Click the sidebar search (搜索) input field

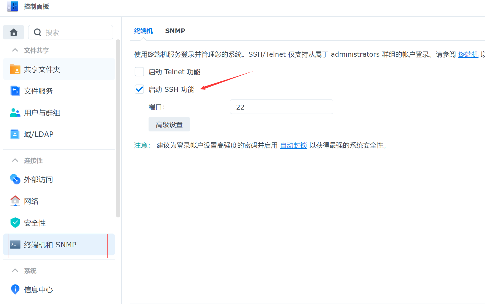[x=70, y=32]
